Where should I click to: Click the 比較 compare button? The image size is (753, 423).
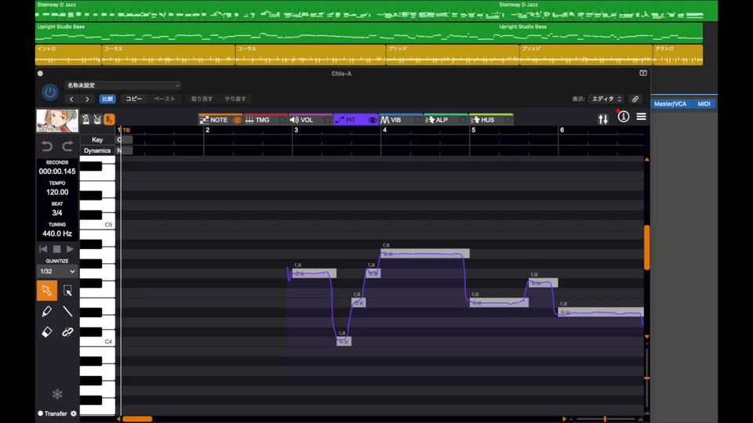[107, 99]
